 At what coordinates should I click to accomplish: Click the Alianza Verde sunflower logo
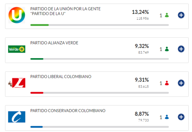(17, 49)
